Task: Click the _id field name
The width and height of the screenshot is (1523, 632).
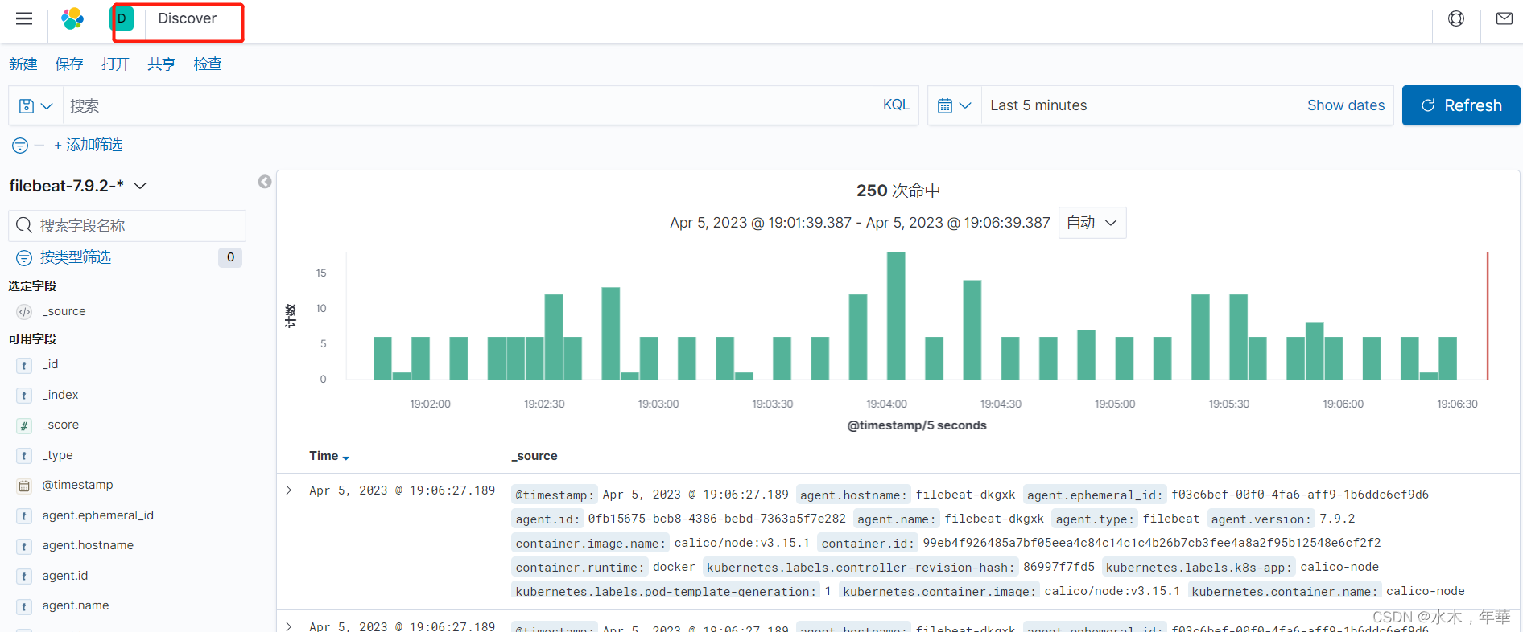Action: point(51,364)
